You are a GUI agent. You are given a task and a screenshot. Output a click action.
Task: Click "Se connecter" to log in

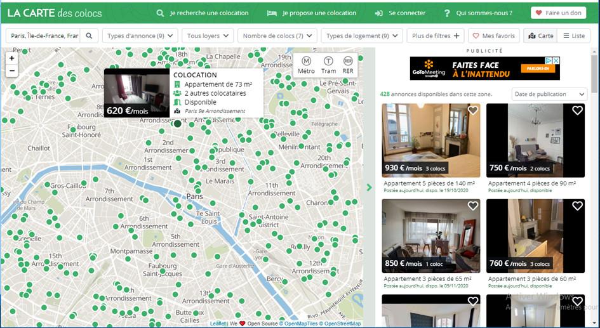[400, 13]
